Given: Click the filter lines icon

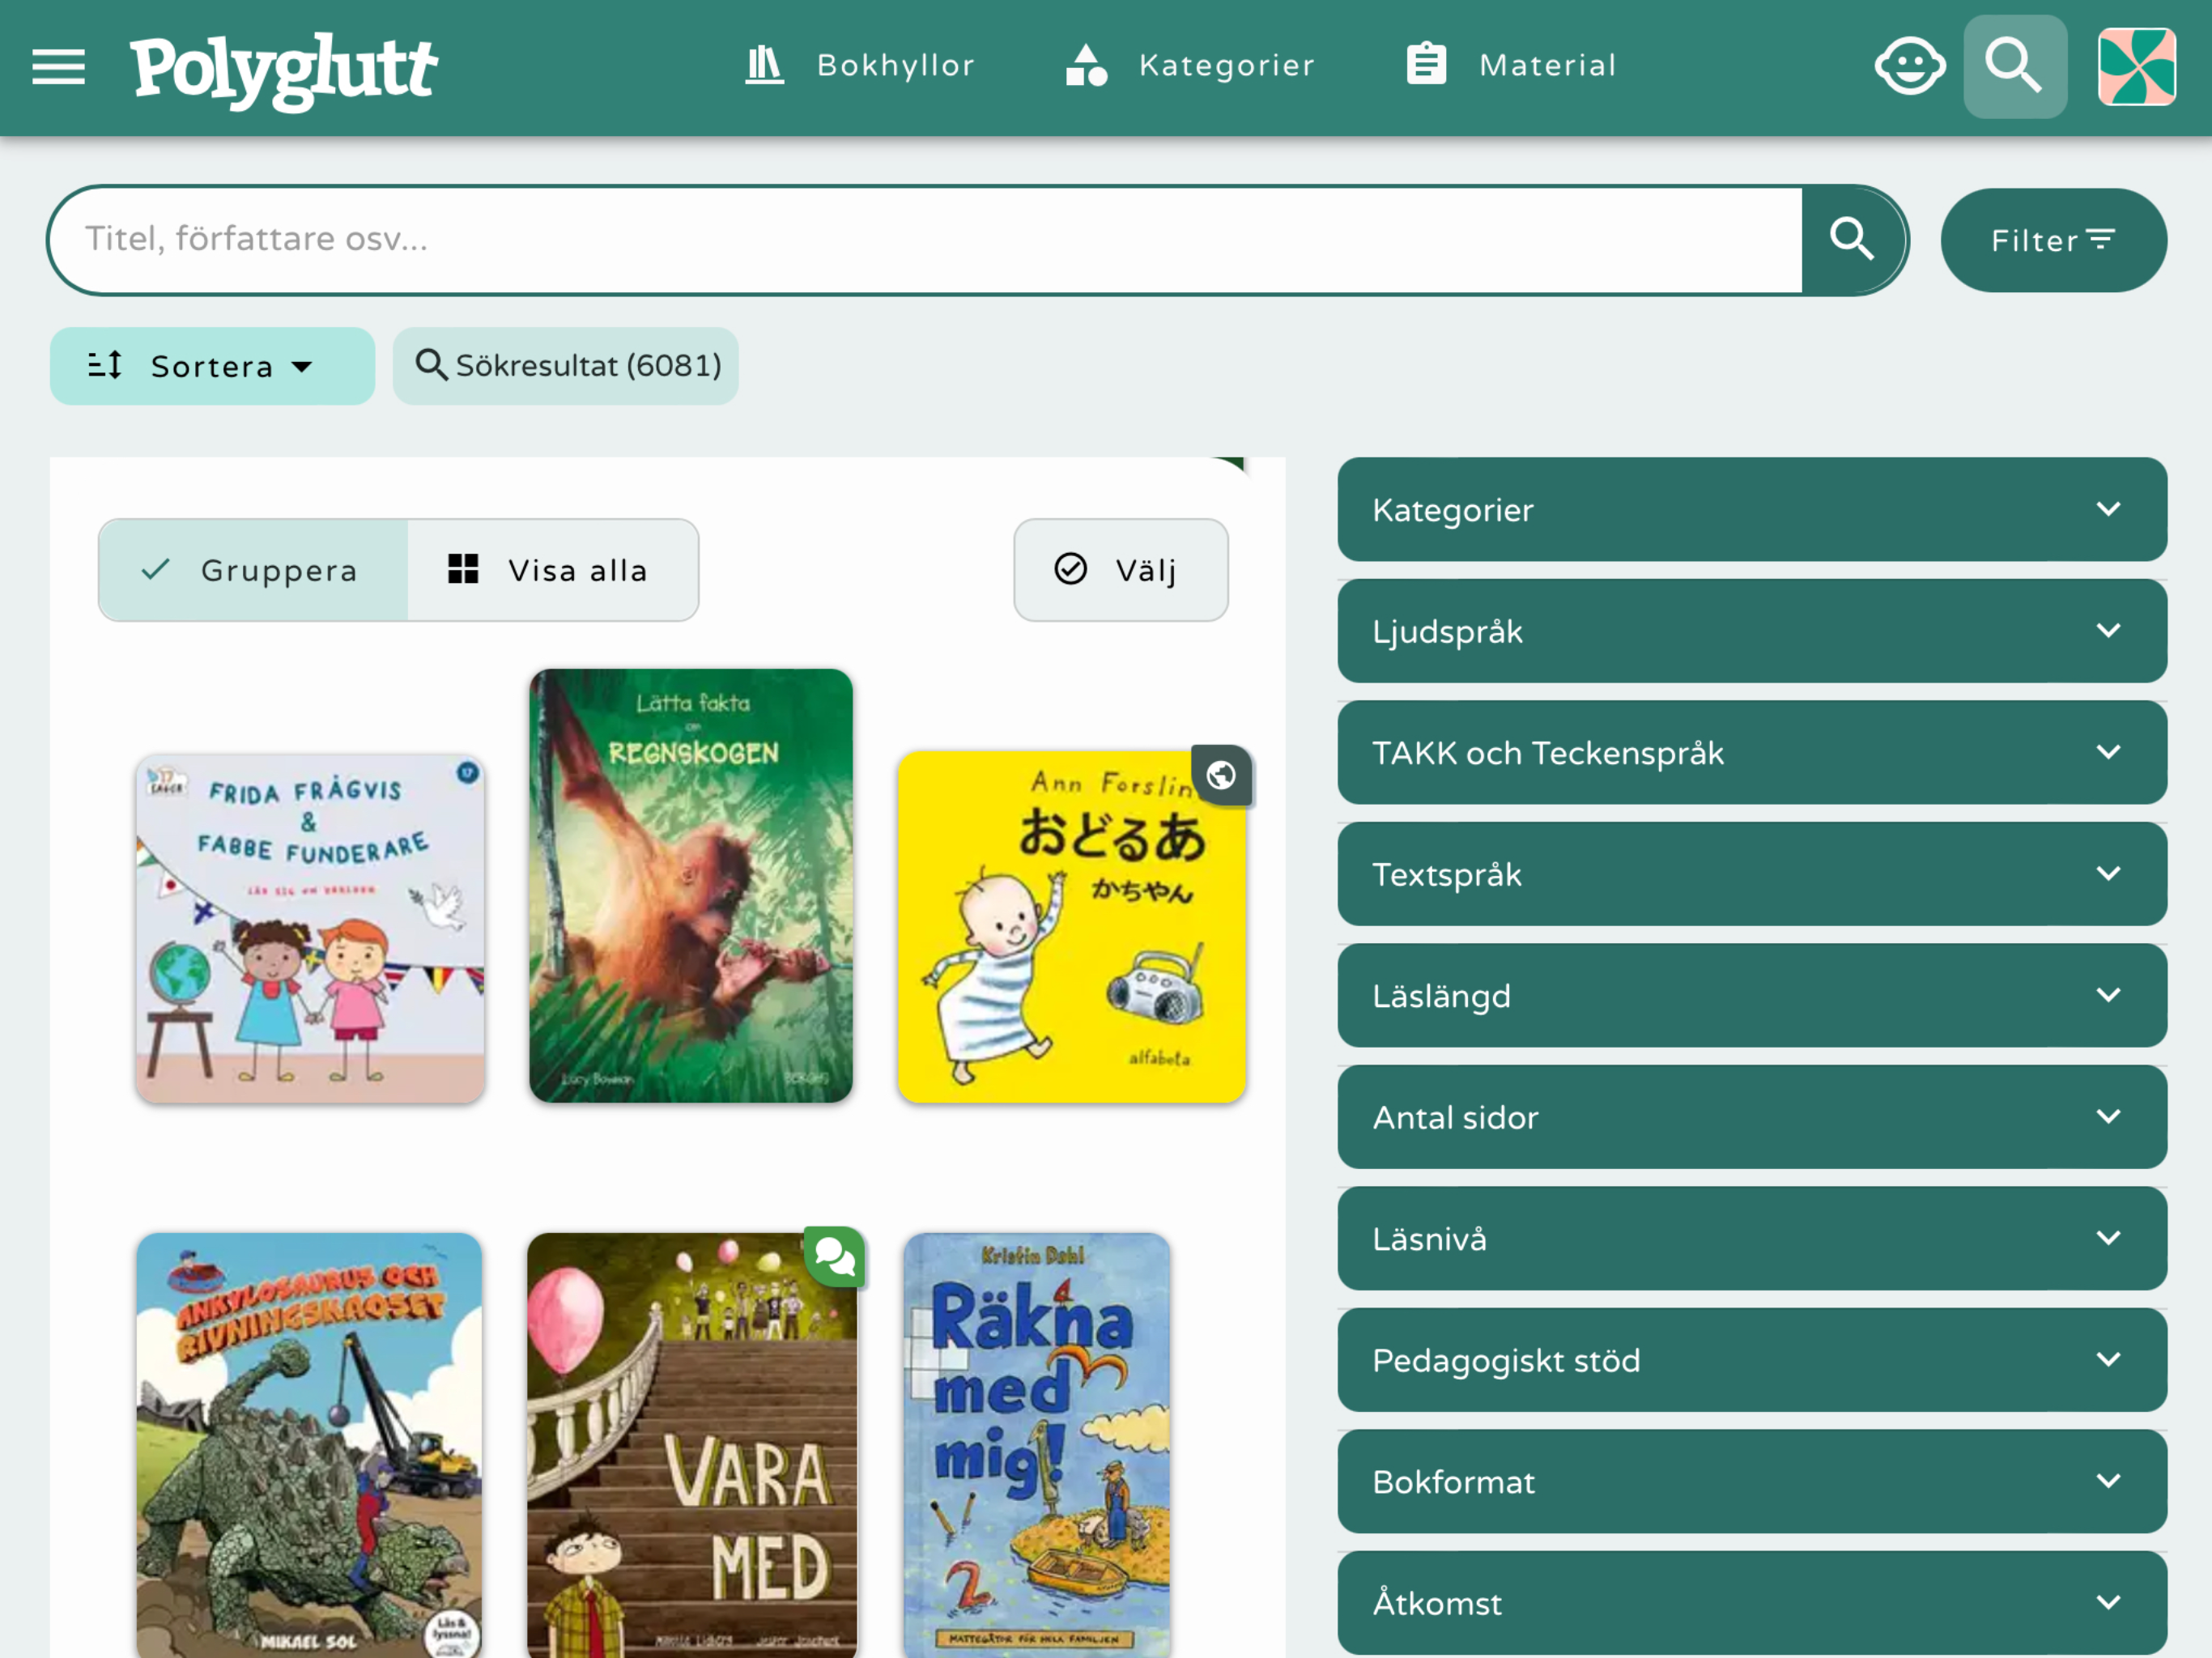Looking at the screenshot, I should 2101,240.
